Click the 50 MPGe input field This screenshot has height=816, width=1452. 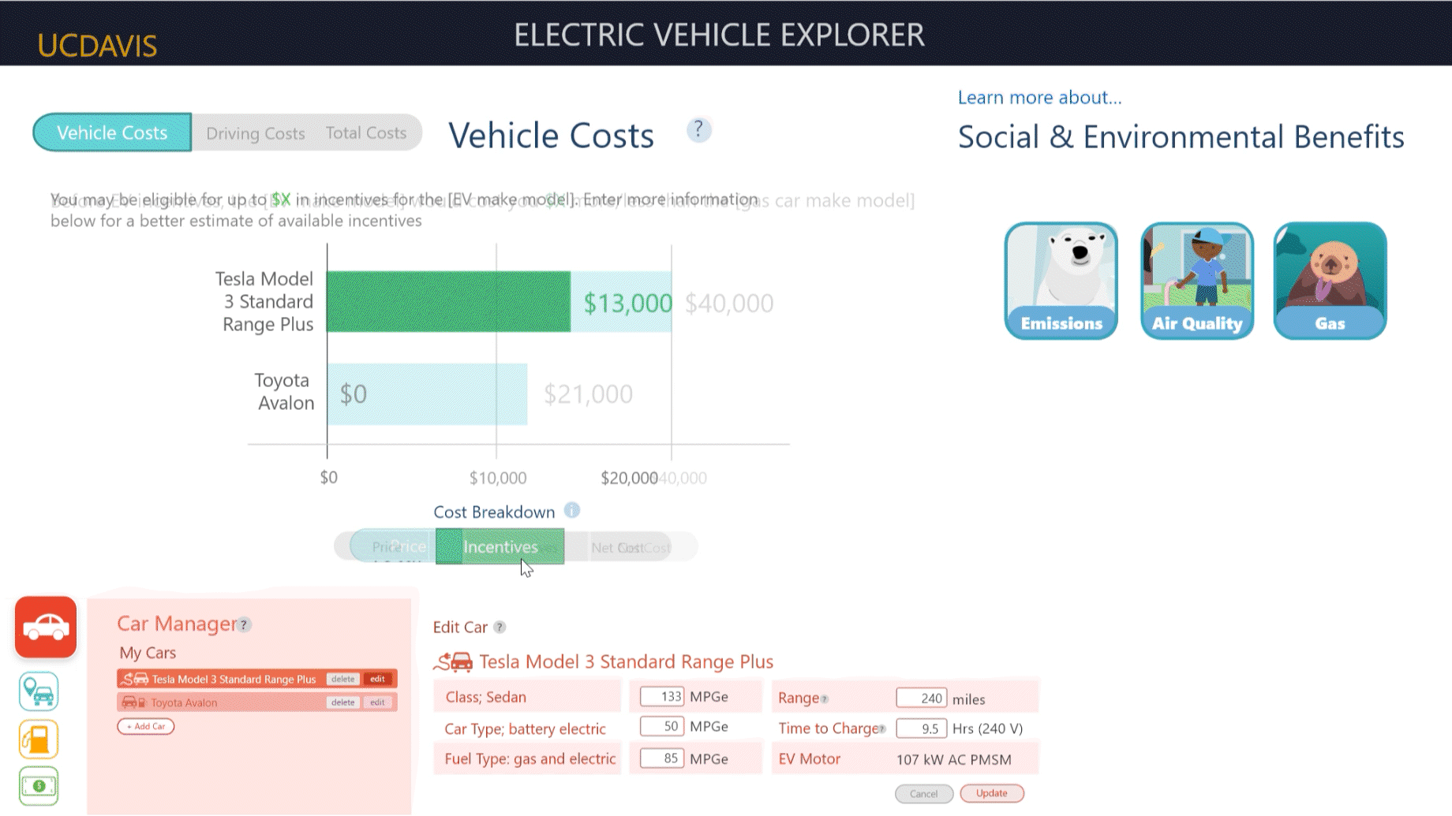pyautogui.click(x=661, y=726)
